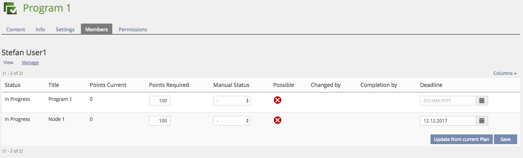Select the Members tab
This screenshot has width=523, height=158.
96,29
